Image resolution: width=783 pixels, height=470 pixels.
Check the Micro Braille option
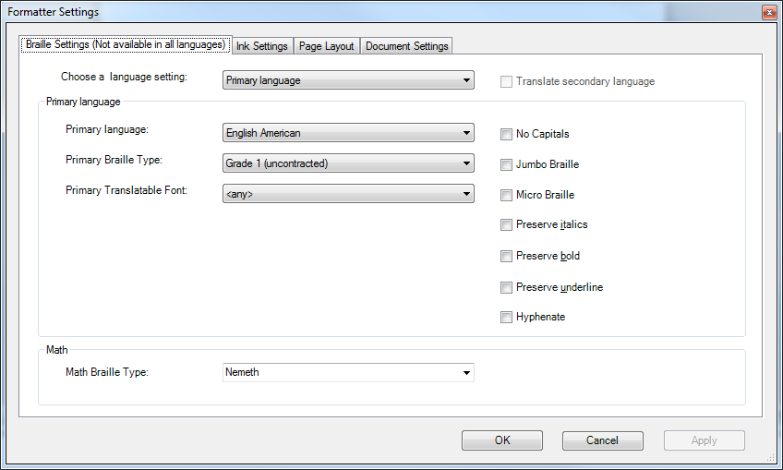506,195
